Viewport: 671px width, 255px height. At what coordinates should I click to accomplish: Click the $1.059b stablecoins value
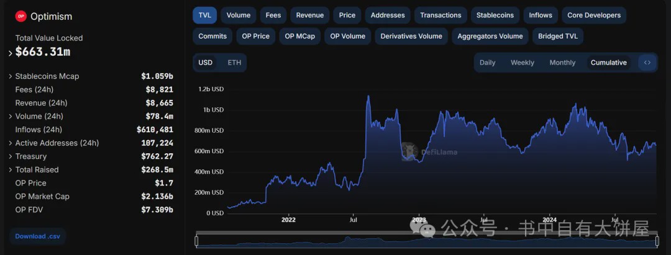click(157, 76)
